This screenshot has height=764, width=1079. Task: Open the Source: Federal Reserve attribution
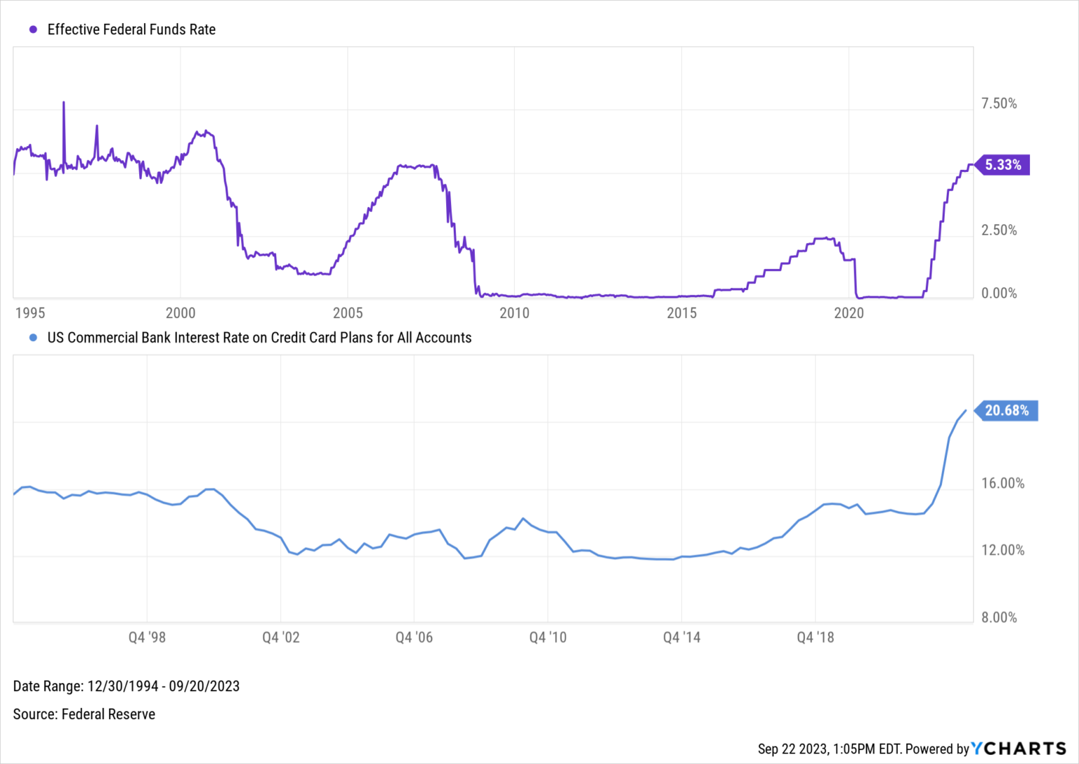pos(84,714)
